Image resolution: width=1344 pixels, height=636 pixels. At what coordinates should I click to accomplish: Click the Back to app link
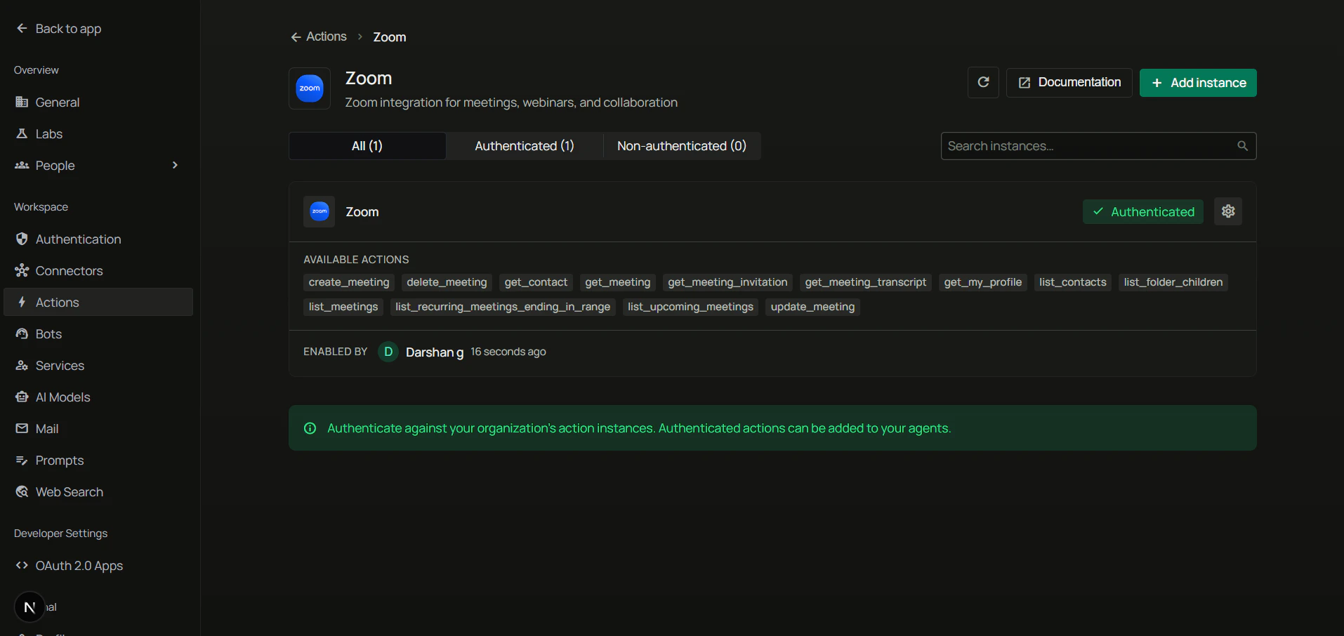point(68,29)
